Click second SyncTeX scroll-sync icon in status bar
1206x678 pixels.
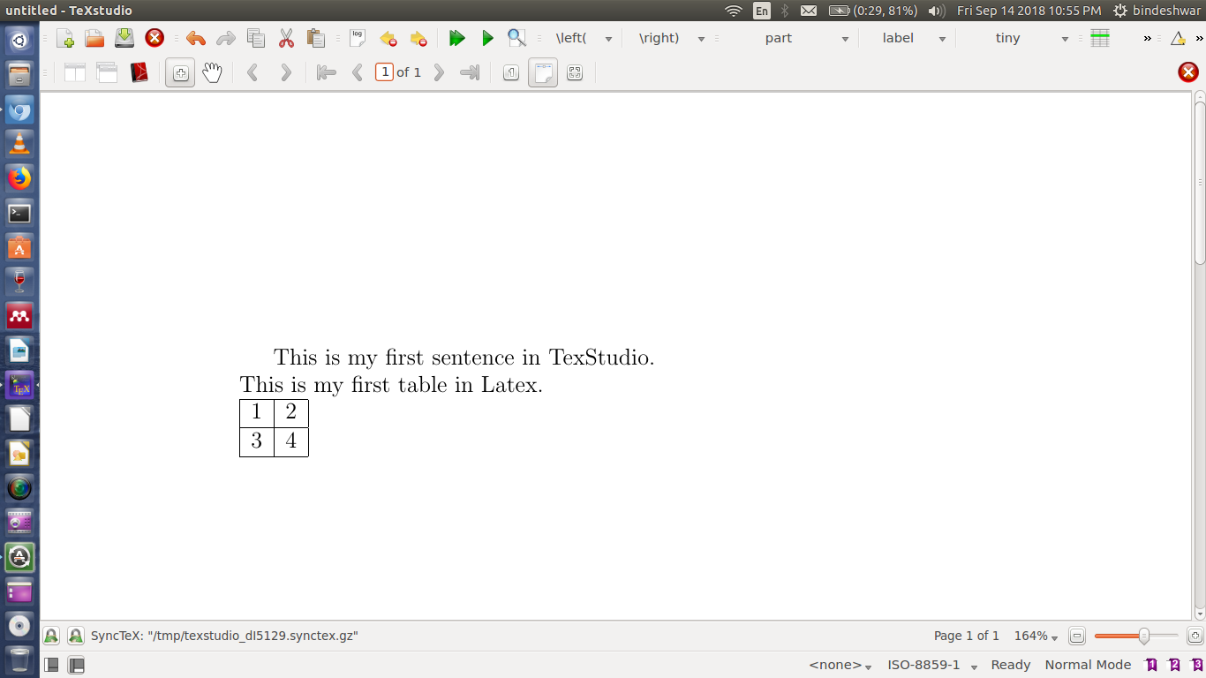point(76,636)
